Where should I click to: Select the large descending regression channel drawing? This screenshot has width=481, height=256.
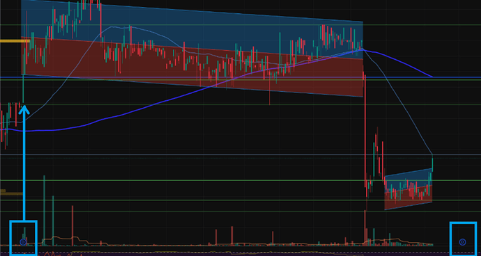192,48
